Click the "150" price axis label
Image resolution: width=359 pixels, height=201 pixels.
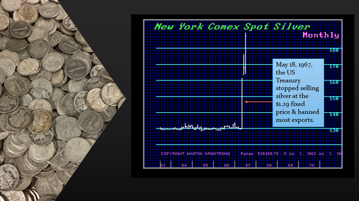click(x=334, y=98)
